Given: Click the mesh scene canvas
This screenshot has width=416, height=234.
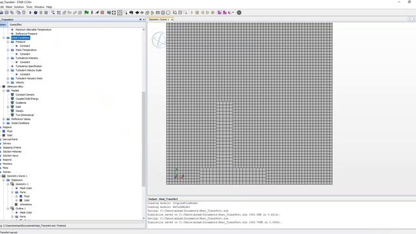Looking at the screenshot, I should (249, 103).
